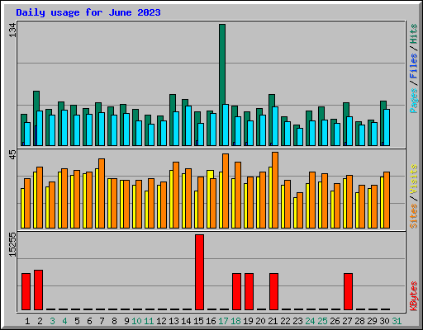Click day label '1' on the x-axis
The height and width of the screenshot is (330, 423).
pyautogui.click(x=27, y=321)
